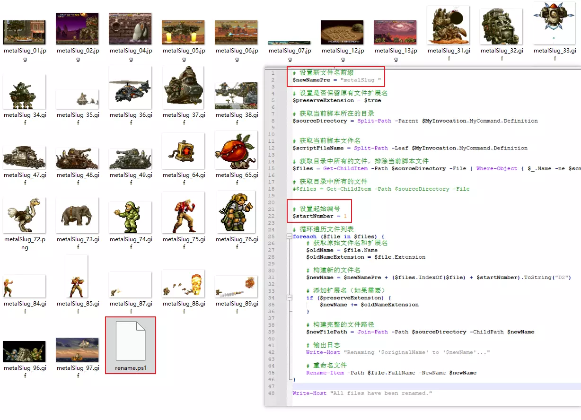Select metalSlug_76.gif blonde soldier sprite
Viewport: 581px width, 420px height.
tap(236, 212)
